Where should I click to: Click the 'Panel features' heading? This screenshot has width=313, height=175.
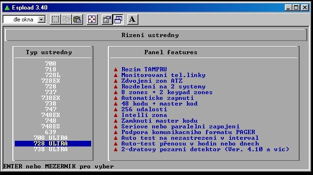point(171,52)
